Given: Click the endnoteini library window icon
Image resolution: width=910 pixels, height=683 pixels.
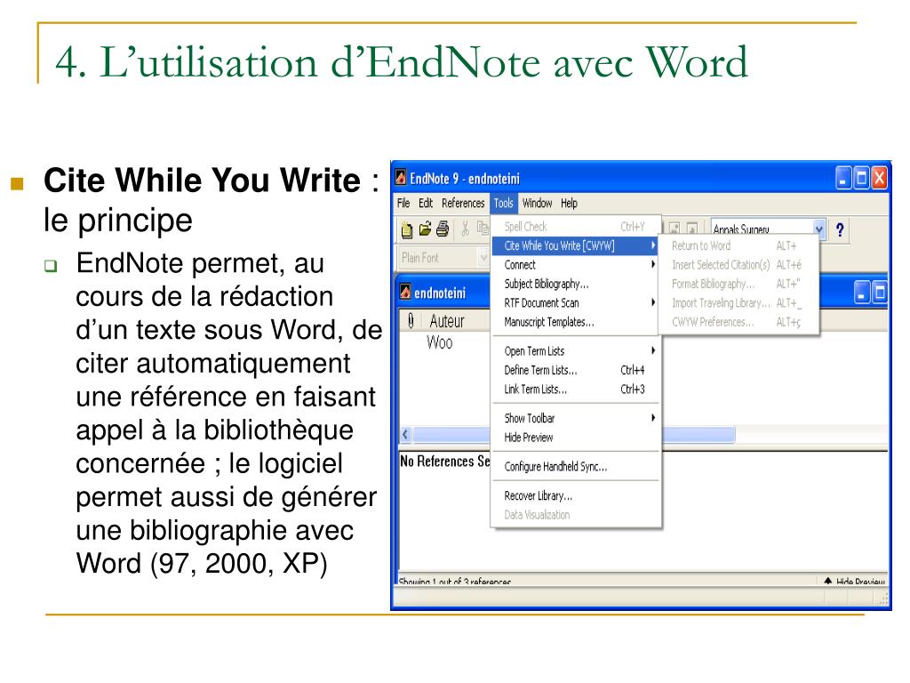Looking at the screenshot, I should [x=405, y=292].
